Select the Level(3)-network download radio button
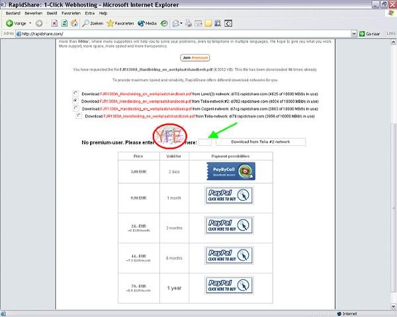Viewport: 397px width, 317px height. tap(75, 93)
